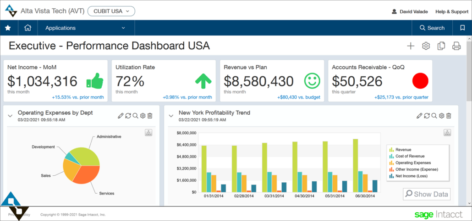Click the Alta Vista Tech logo
472x221 pixels.
click(11, 11)
